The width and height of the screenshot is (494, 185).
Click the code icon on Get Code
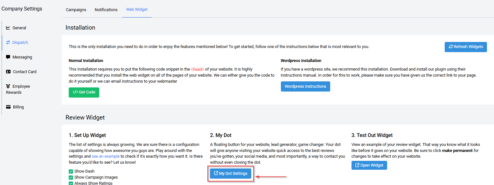[x=75, y=92]
